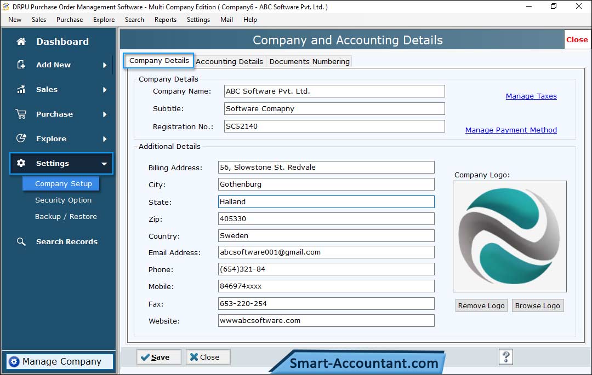This screenshot has height=375, width=592.
Task: Click the Sales chart icon
Action: click(21, 89)
